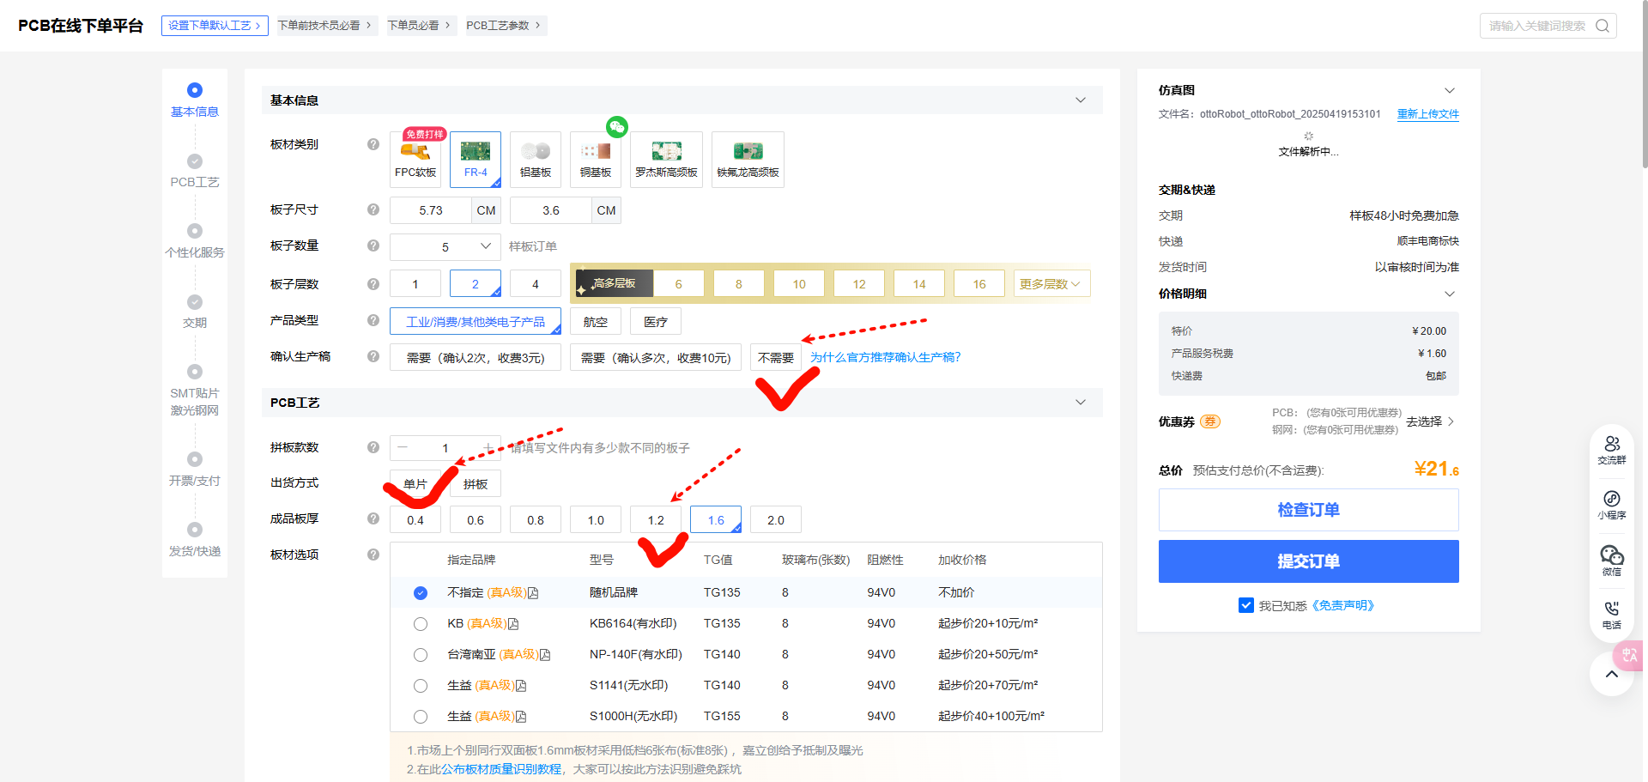Click 重新上传文件 link
Image resolution: width=1648 pixels, height=782 pixels.
point(1428,114)
